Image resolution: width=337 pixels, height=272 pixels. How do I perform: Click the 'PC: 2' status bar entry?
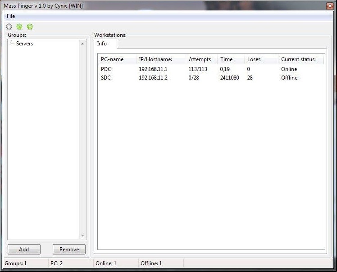point(56,263)
